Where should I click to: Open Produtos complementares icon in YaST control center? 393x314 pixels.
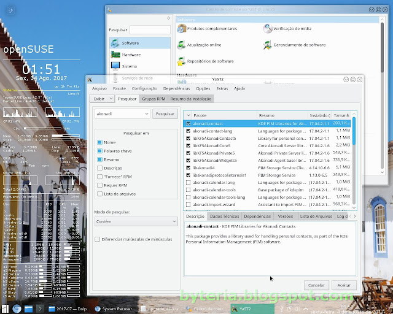[x=182, y=29]
